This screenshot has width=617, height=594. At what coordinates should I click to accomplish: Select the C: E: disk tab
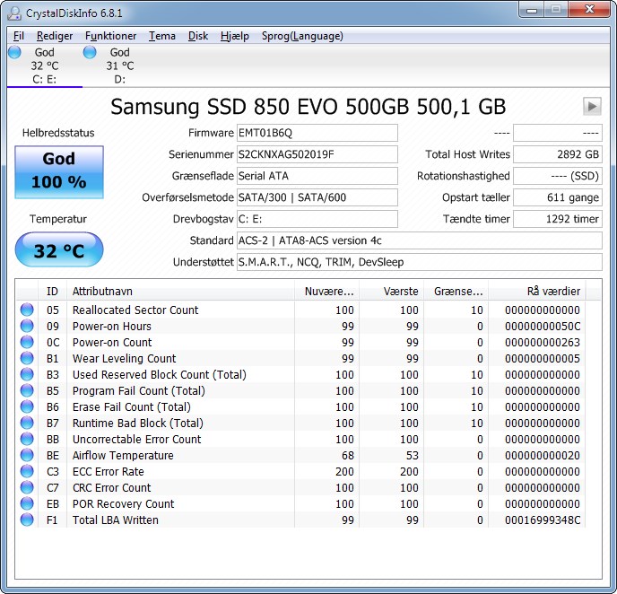44,66
